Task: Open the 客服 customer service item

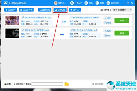Action: [x=100, y=3]
